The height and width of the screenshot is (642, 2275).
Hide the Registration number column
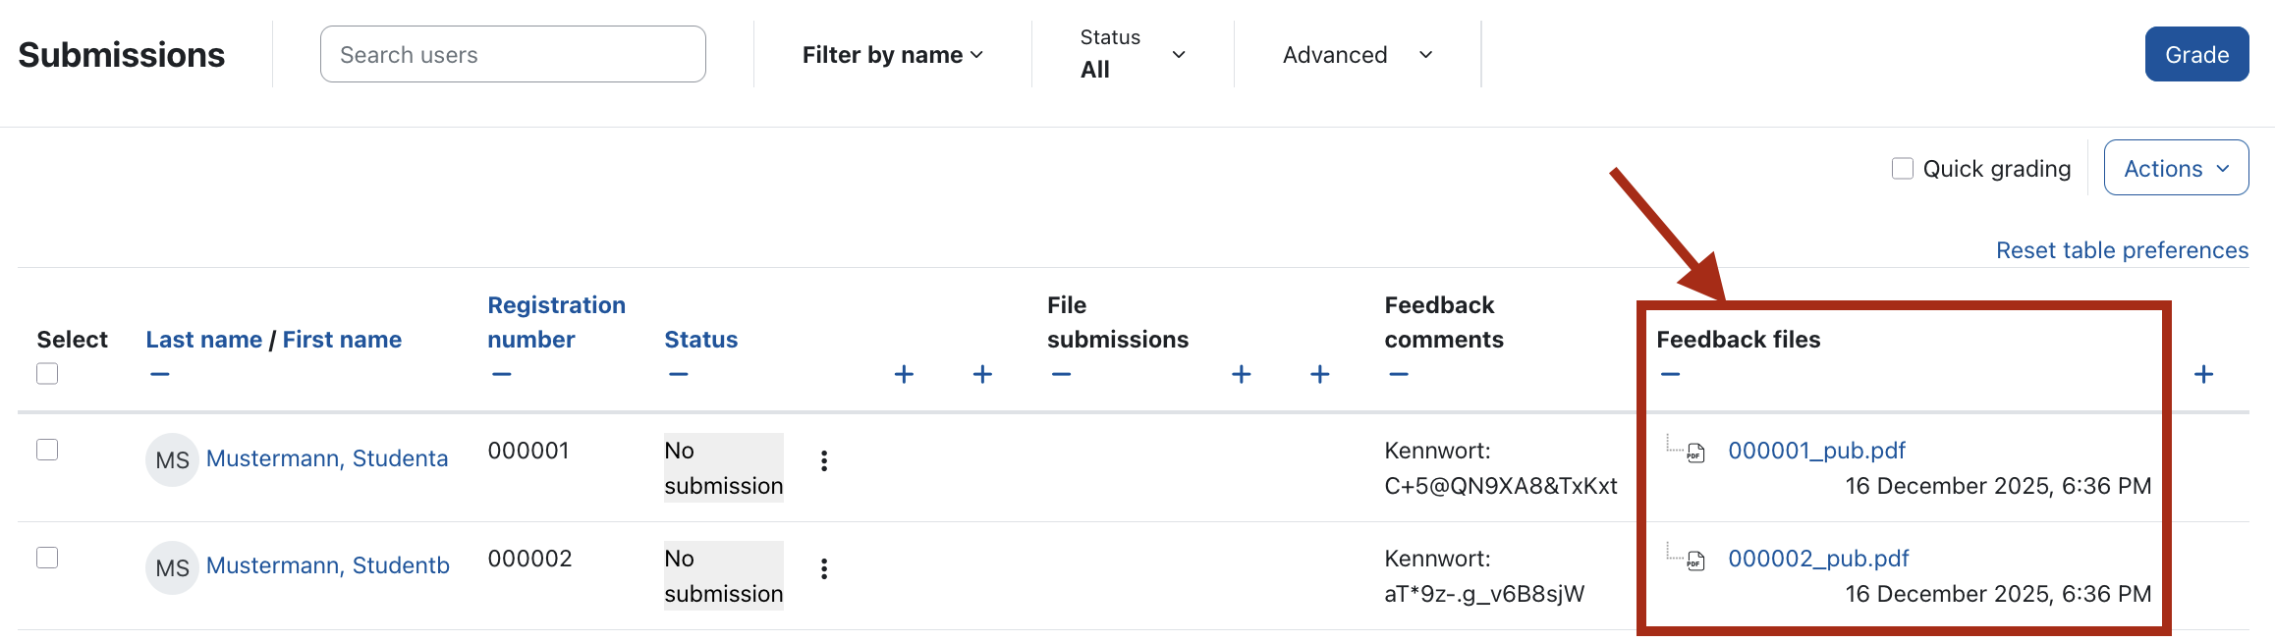(x=502, y=375)
